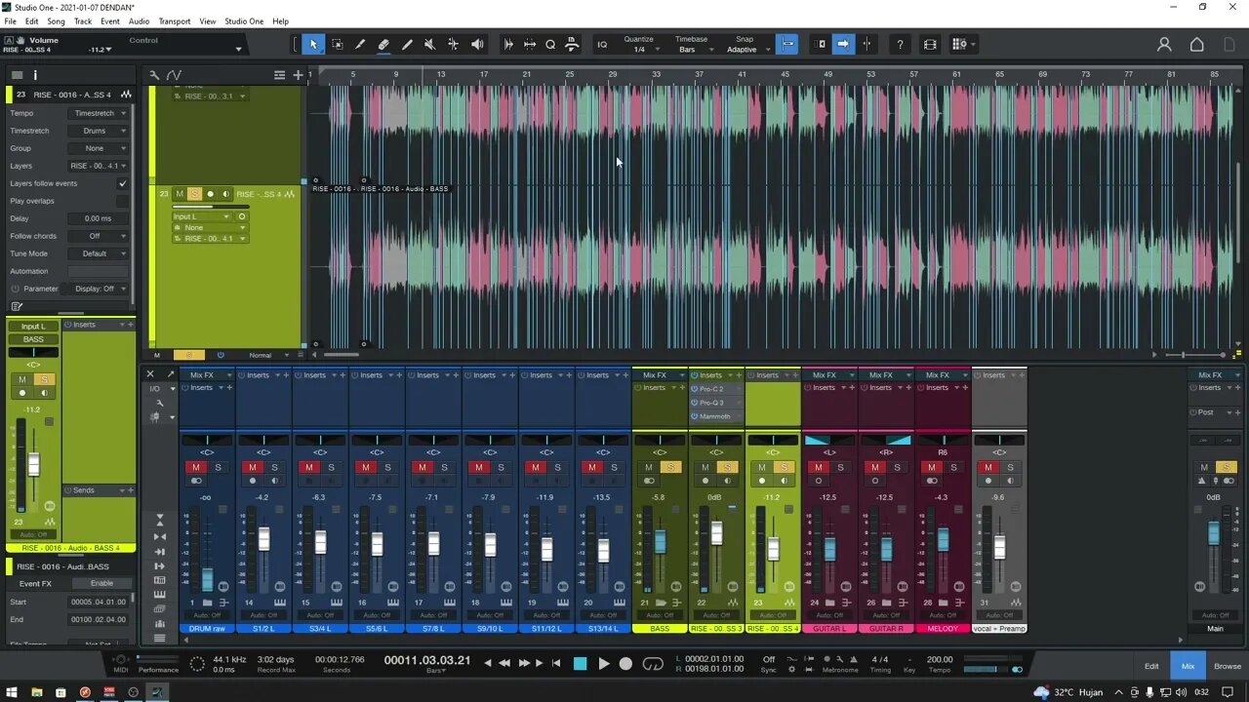This screenshot has width=1249, height=702.
Task: Click the Play button in transport
Action: 603,664
